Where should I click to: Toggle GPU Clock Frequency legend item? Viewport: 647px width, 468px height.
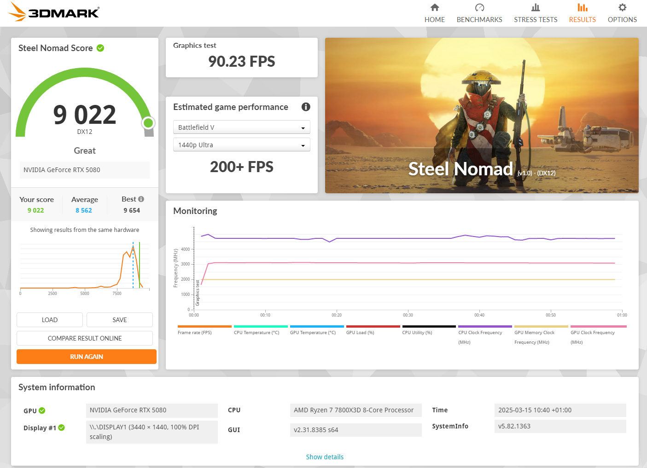click(x=599, y=335)
